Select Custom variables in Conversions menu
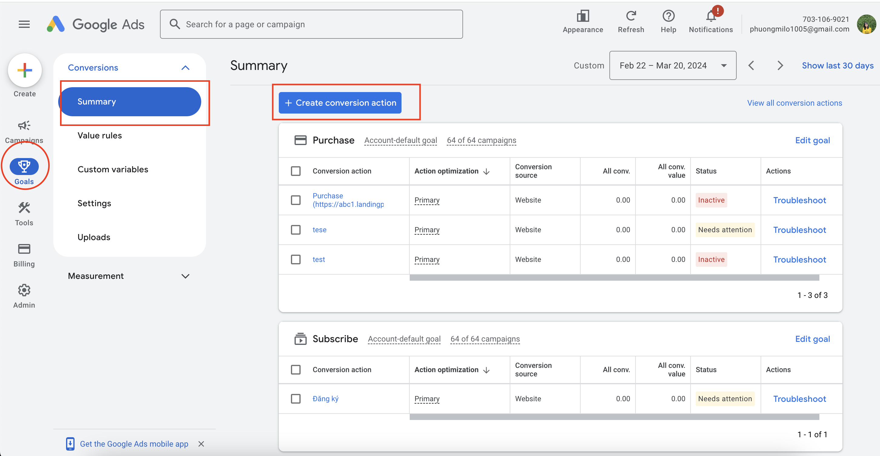 click(113, 170)
